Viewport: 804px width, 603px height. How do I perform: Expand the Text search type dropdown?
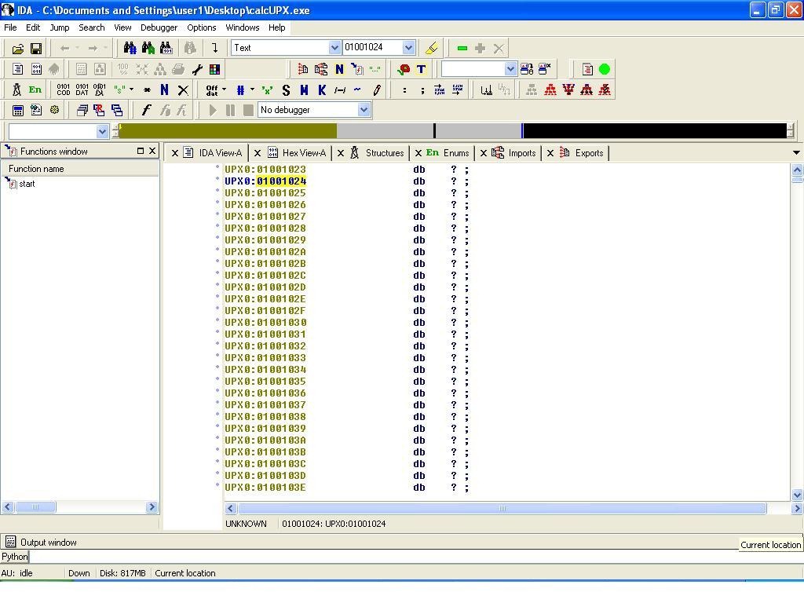tap(334, 48)
